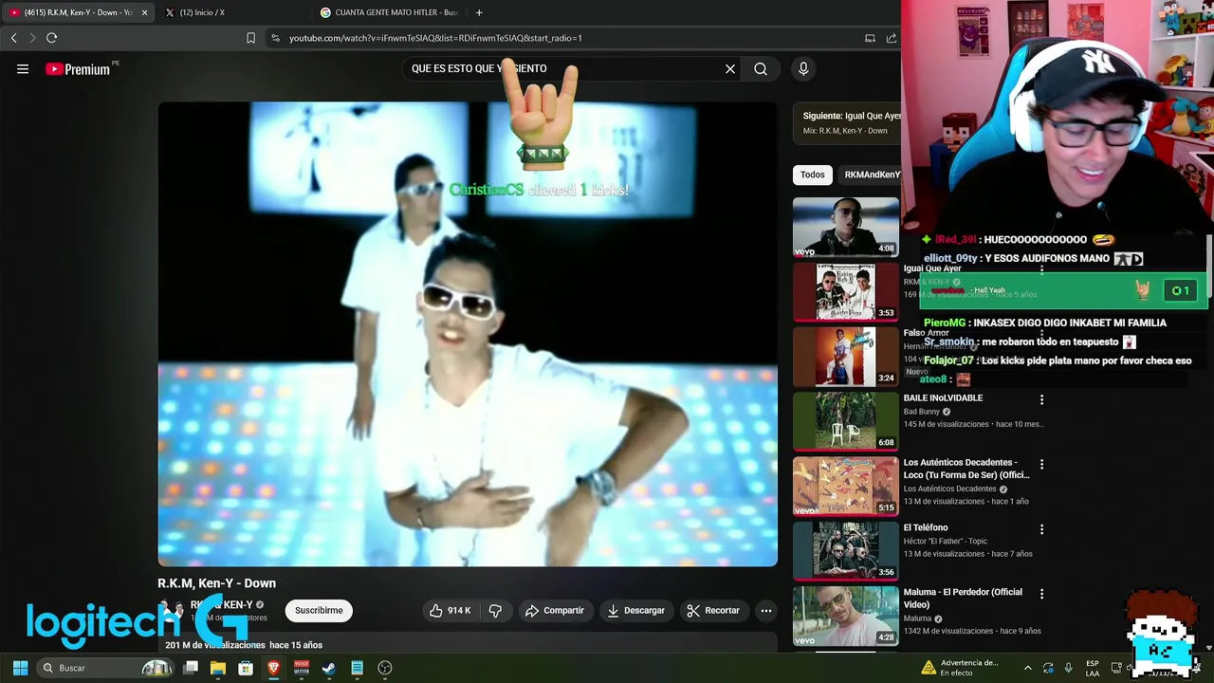
Task: Open Steam from the taskbar
Action: [329, 668]
